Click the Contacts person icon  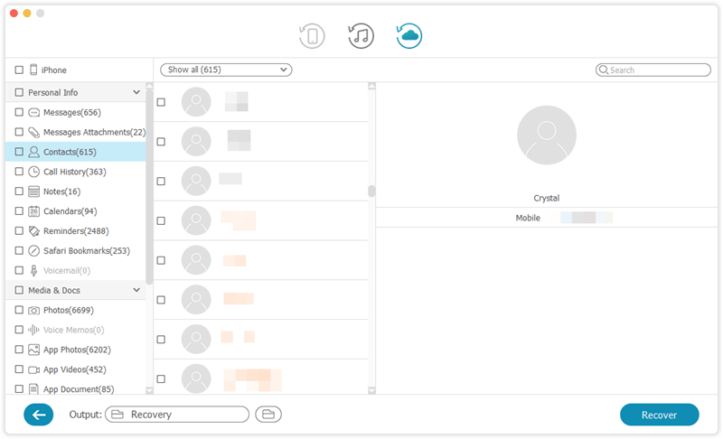click(33, 152)
